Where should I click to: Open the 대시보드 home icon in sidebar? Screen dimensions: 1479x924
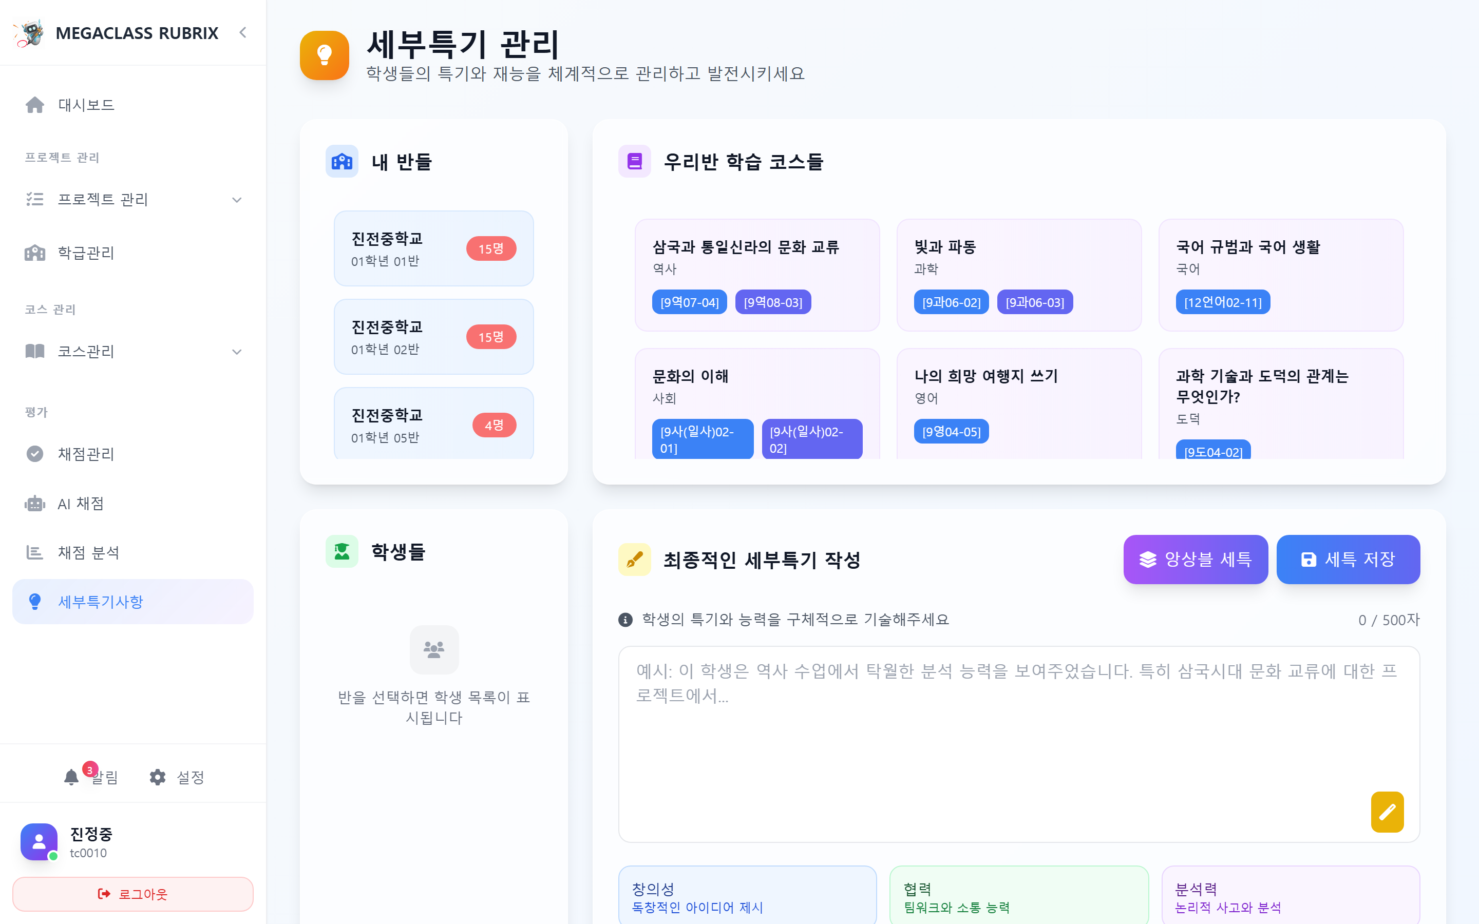coord(35,105)
